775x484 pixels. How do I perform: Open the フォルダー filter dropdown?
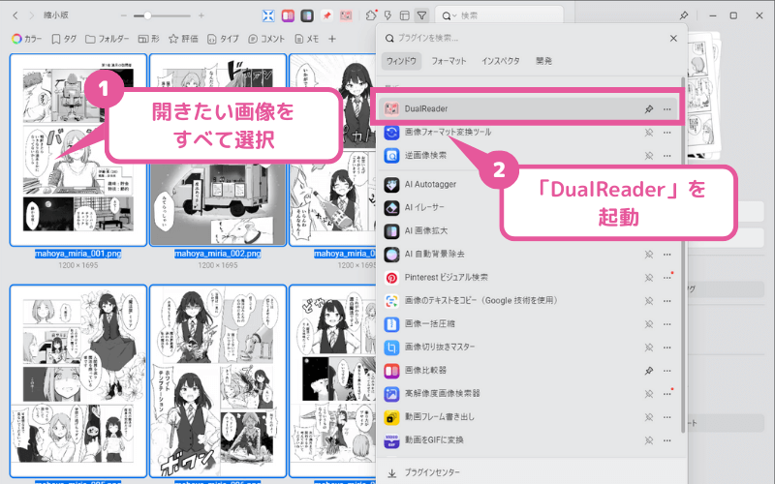click(x=107, y=39)
